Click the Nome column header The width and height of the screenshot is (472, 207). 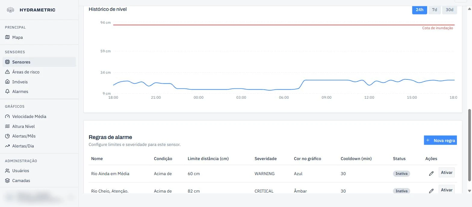click(97, 159)
